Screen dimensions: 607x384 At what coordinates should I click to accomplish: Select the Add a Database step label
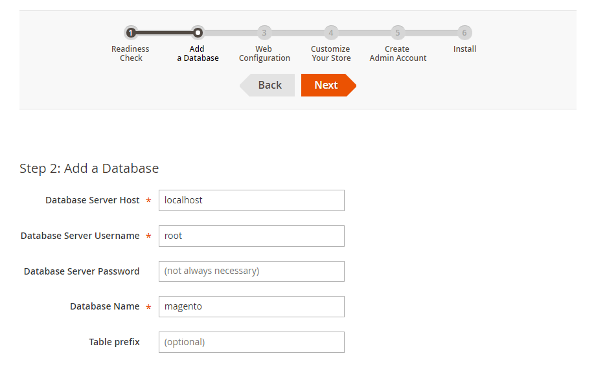198,54
